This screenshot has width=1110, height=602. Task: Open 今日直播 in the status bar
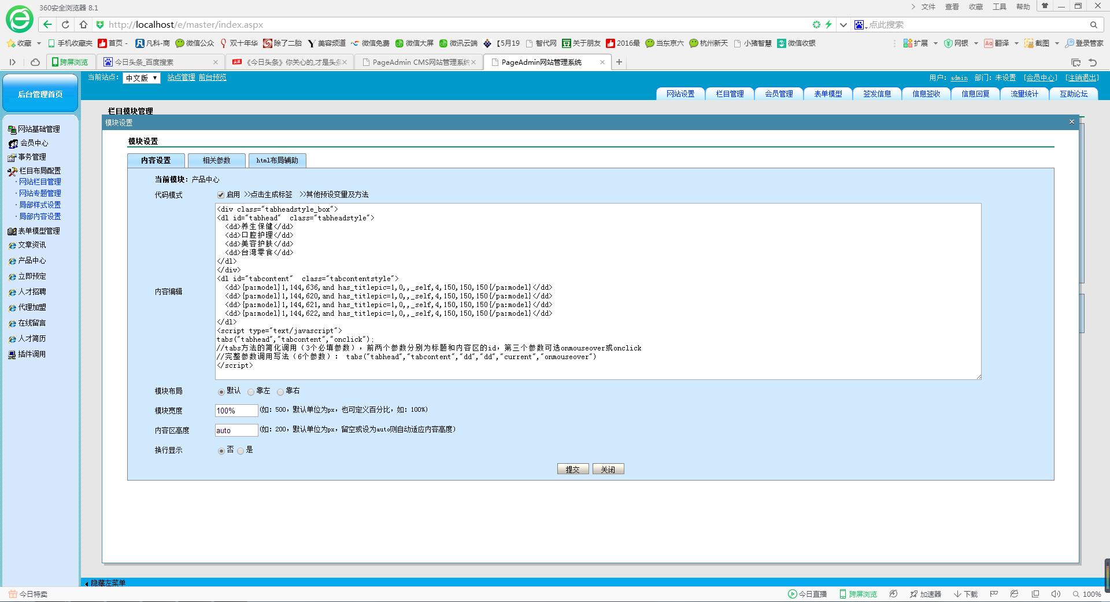click(x=807, y=594)
